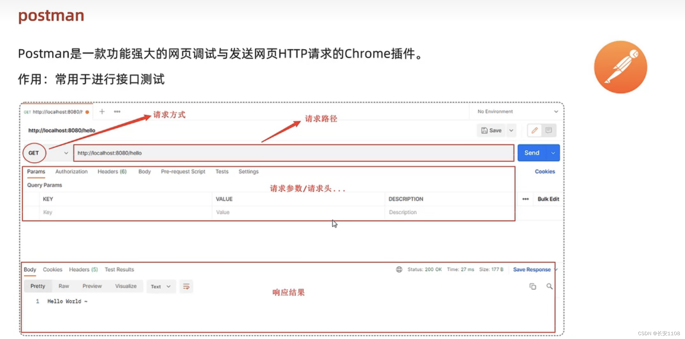Click the VALUE column header
Image resolution: width=685 pixels, height=339 pixels.
[224, 199]
